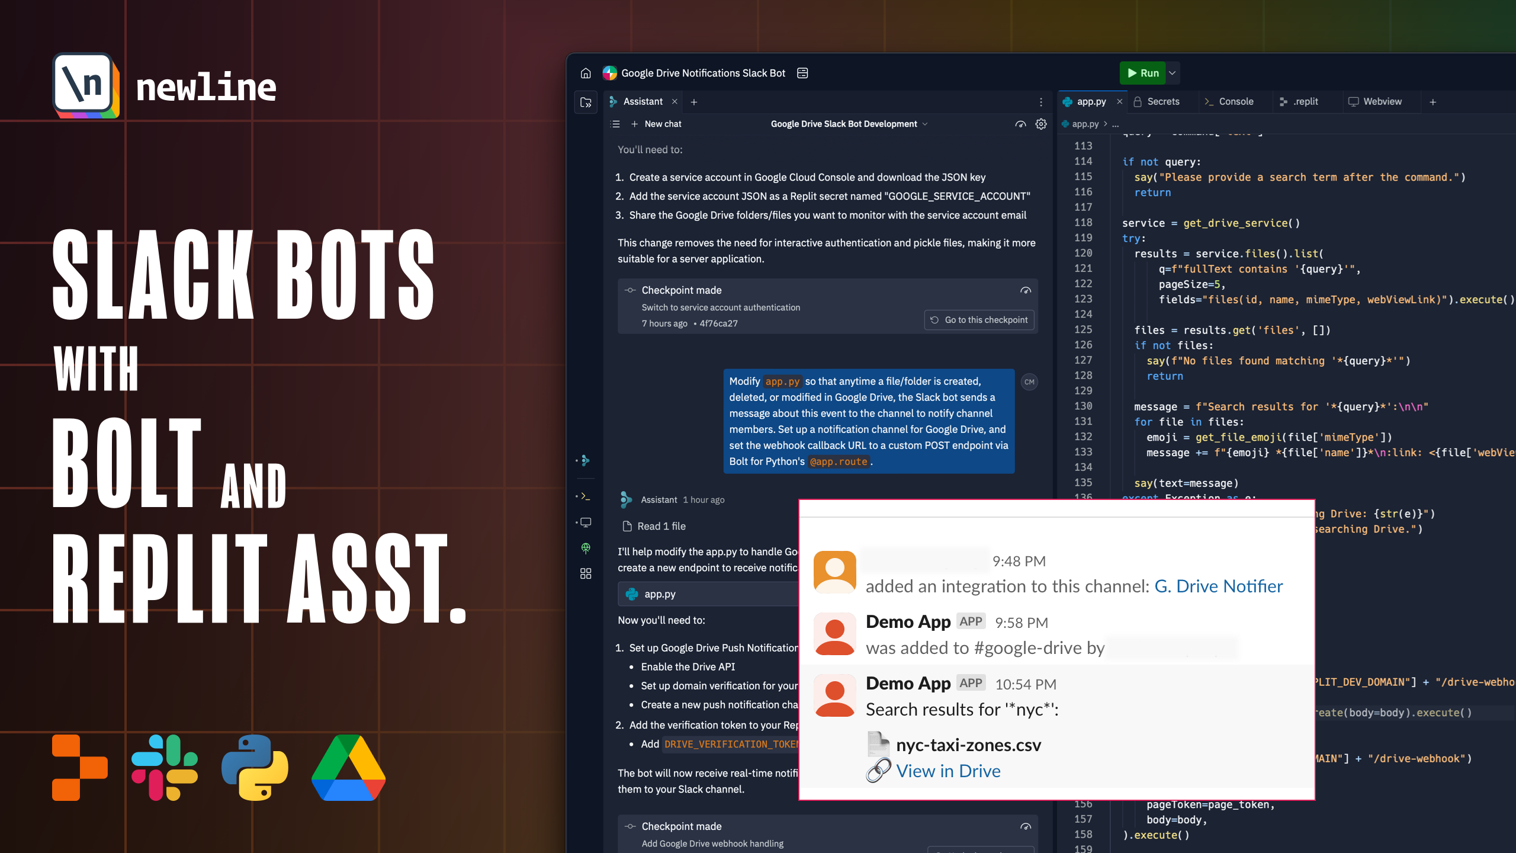
Task: Open the Webview tab
Action: (x=1381, y=102)
